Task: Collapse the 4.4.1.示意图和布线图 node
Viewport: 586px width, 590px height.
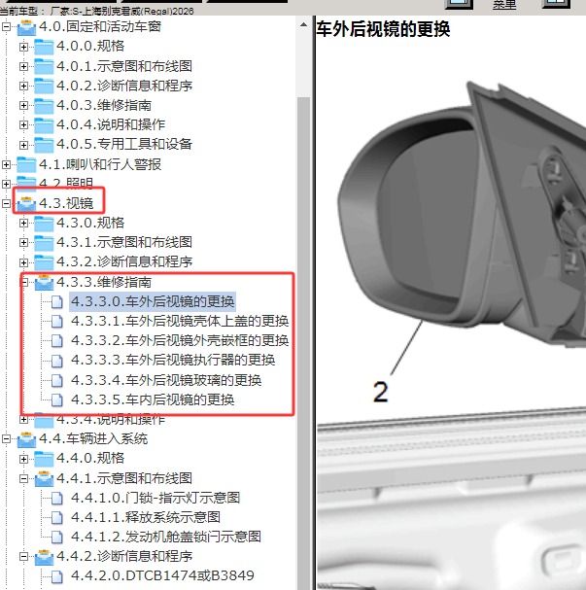Action: (x=23, y=478)
